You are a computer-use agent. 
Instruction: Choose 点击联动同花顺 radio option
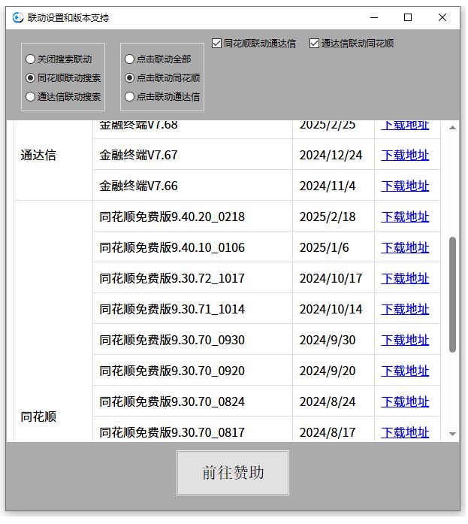(162, 78)
